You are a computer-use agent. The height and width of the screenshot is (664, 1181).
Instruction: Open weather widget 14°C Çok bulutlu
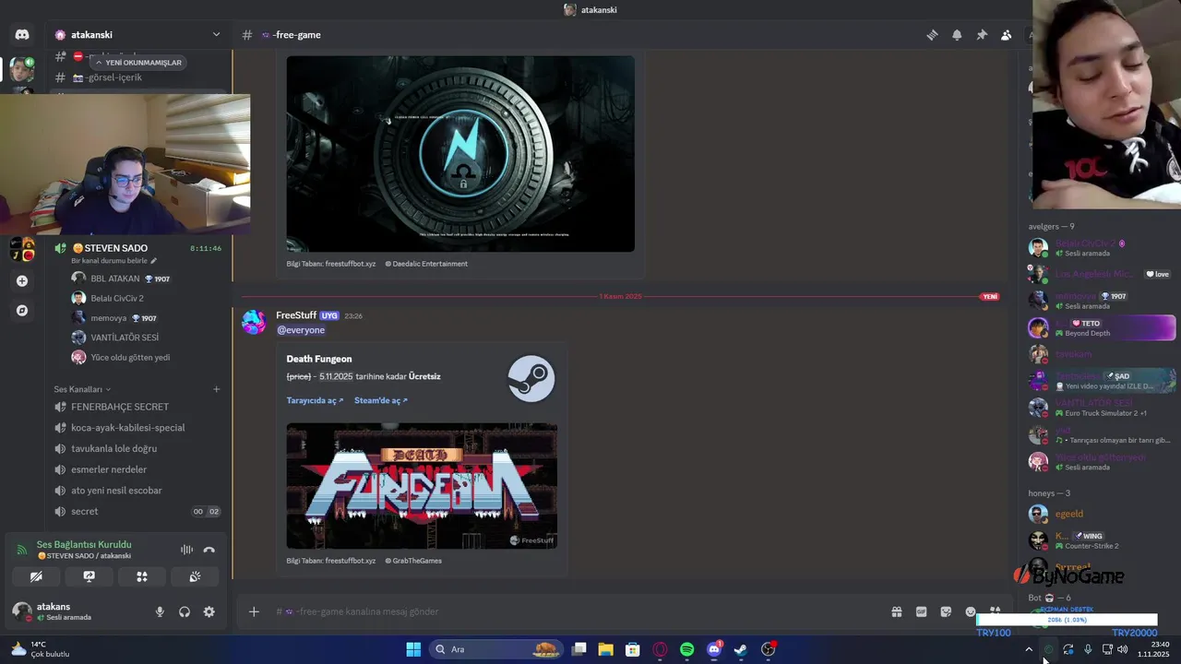coord(41,649)
